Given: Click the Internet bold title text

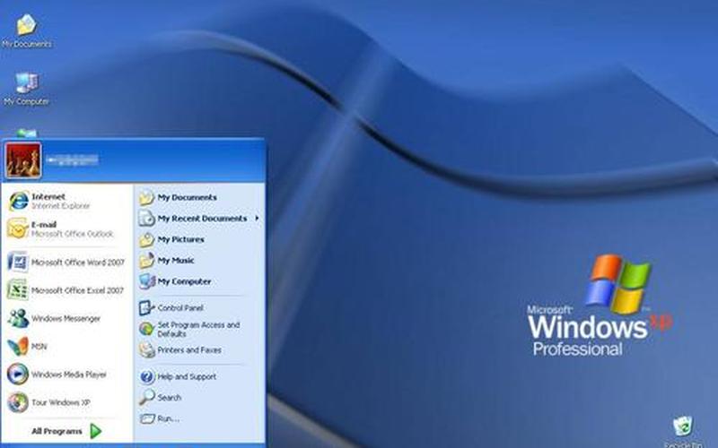Looking at the screenshot, I should click(48, 197).
